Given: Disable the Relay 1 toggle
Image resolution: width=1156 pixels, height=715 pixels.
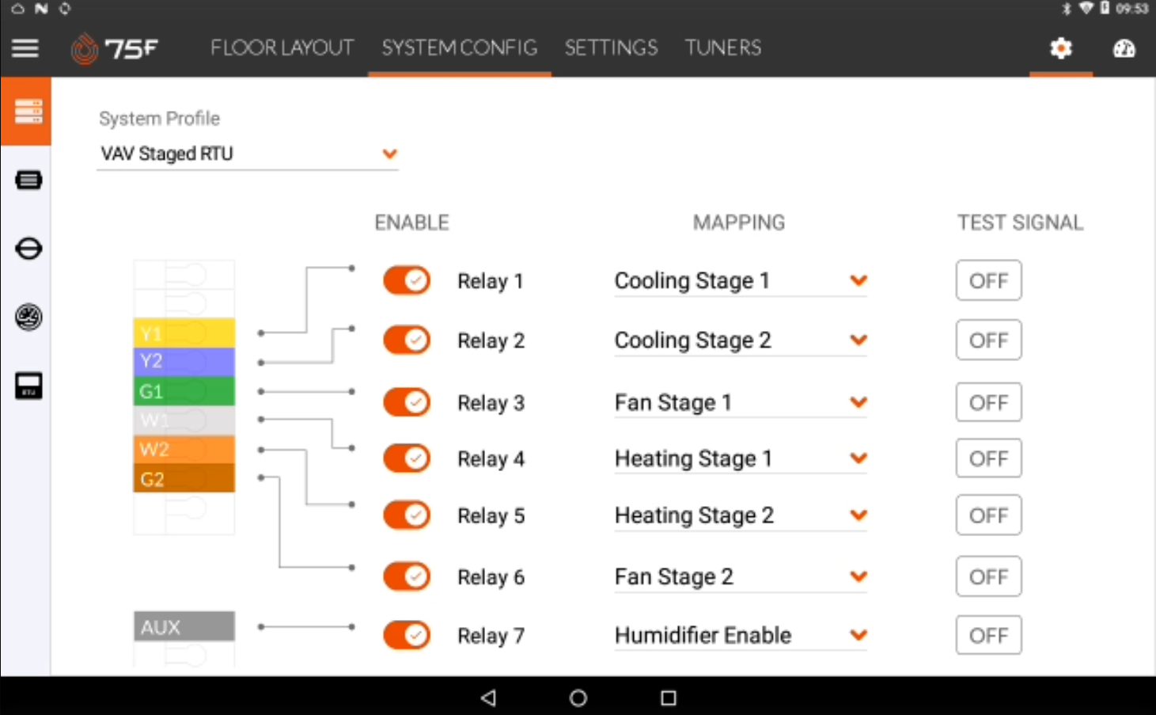Looking at the screenshot, I should (x=406, y=280).
